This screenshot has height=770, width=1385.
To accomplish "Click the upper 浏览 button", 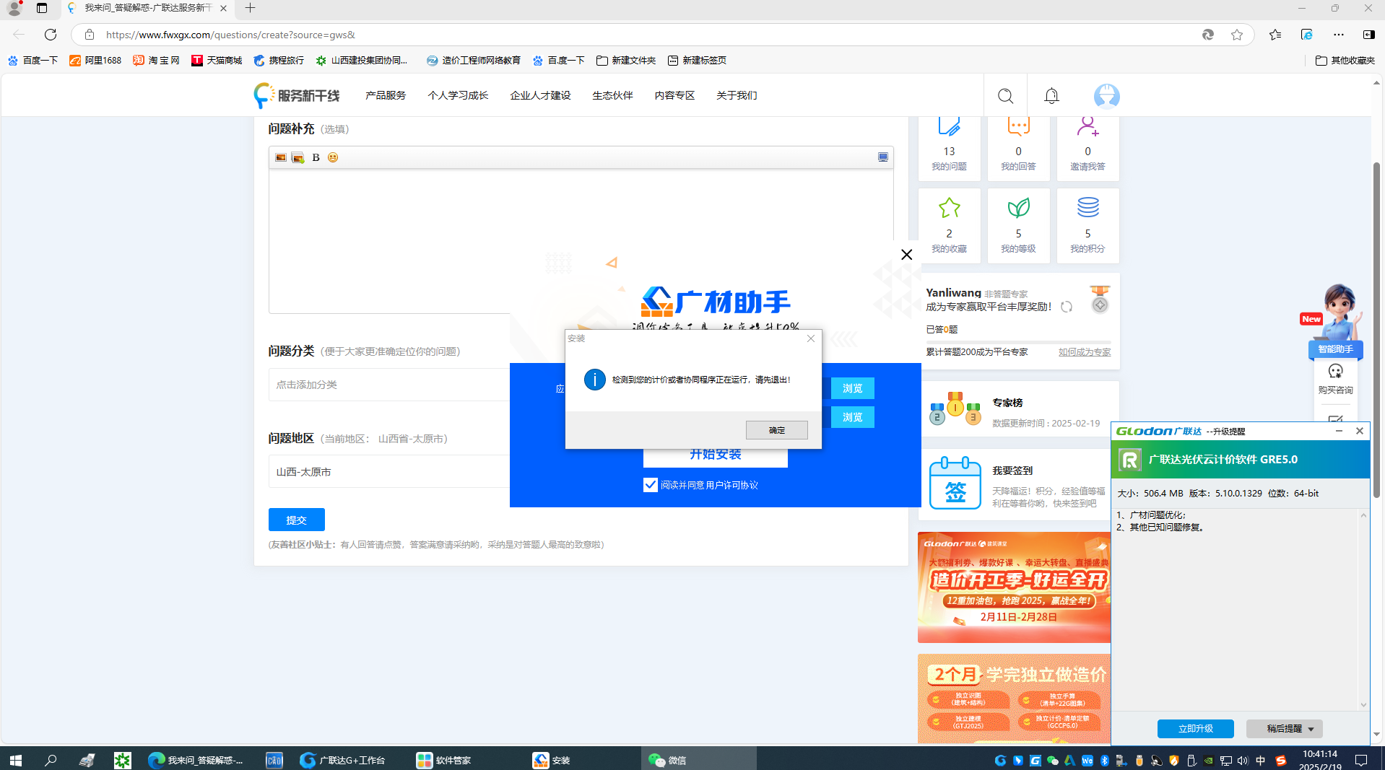I will pos(852,388).
